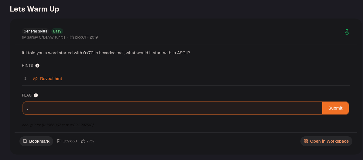The width and height of the screenshot is (363, 160).
Task: Click the eye icon on hint 1
Action: coord(35,79)
